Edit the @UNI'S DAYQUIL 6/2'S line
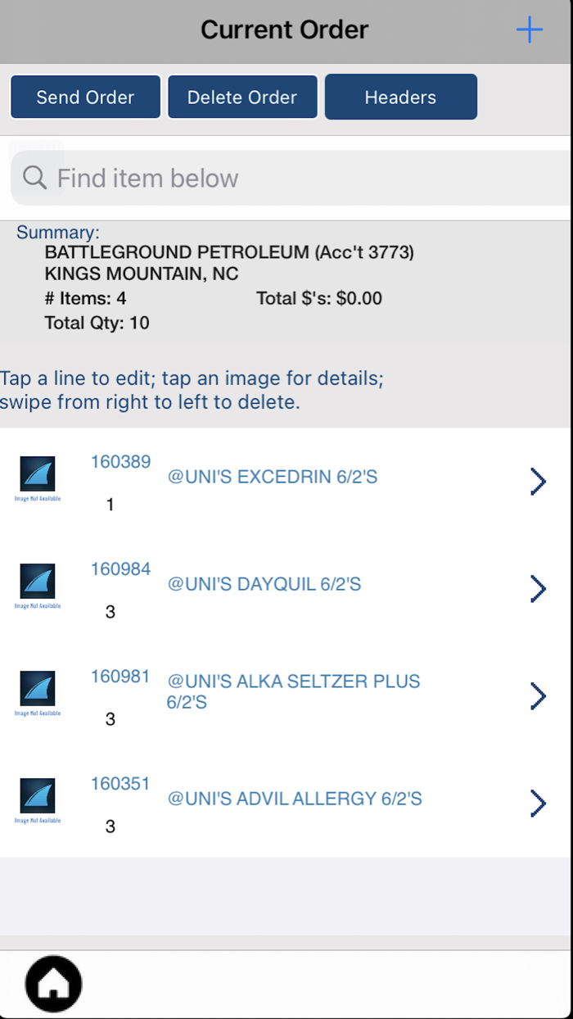Screen dimensions: 573x1019 (x=264, y=584)
